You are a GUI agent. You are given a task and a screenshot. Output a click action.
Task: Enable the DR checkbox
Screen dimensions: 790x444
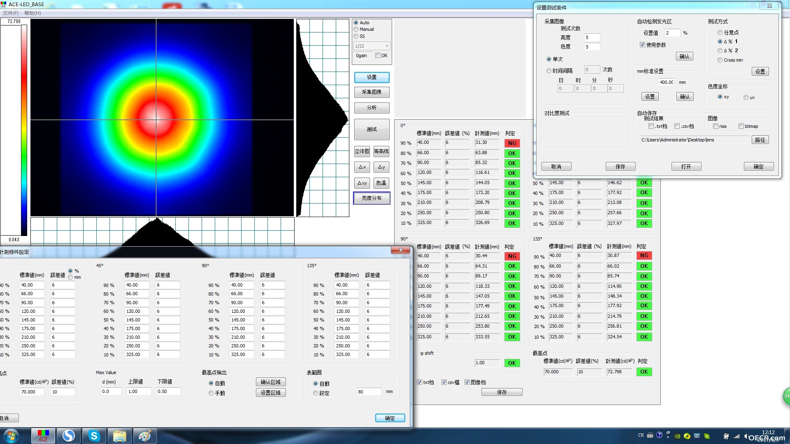click(381, 55)
